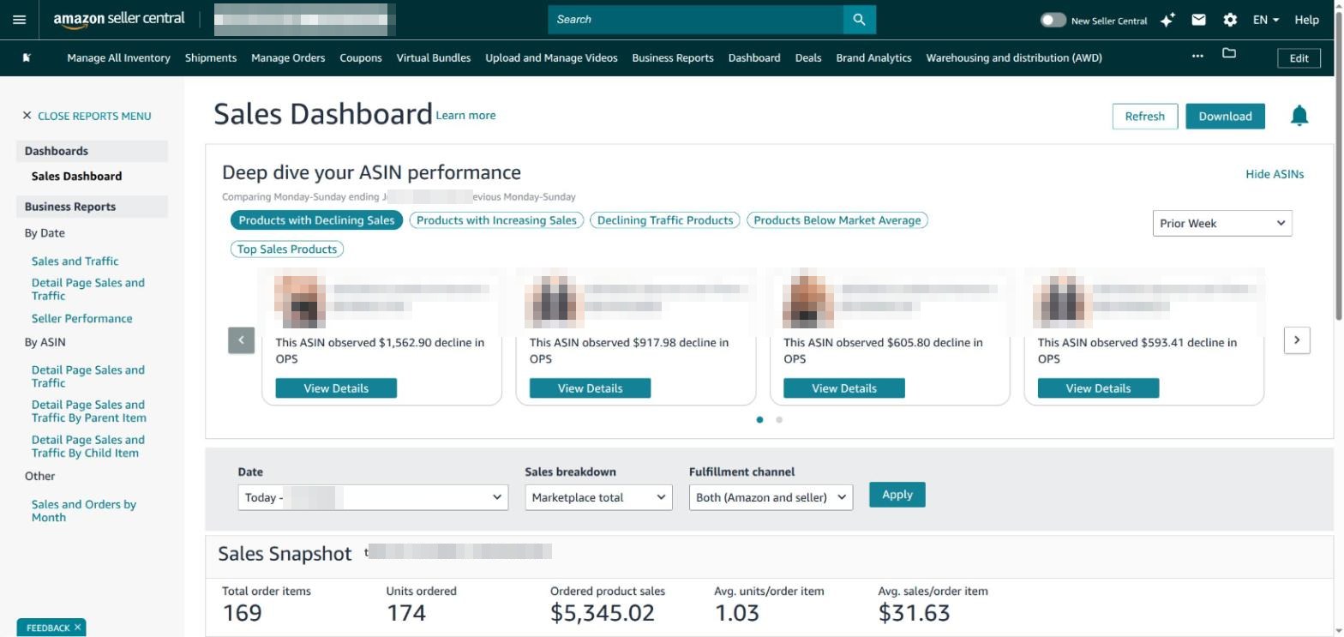Select Products with Increasing Sales filter
Screen dimensions: 1344x637
[496, 220]
